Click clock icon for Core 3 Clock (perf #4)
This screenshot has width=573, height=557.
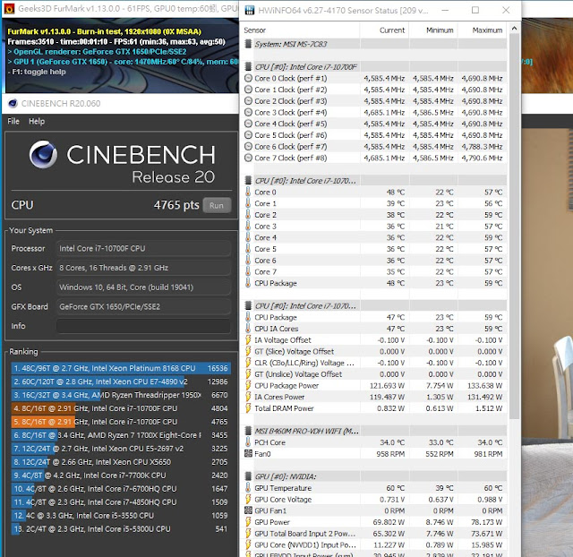pos(248,112)
